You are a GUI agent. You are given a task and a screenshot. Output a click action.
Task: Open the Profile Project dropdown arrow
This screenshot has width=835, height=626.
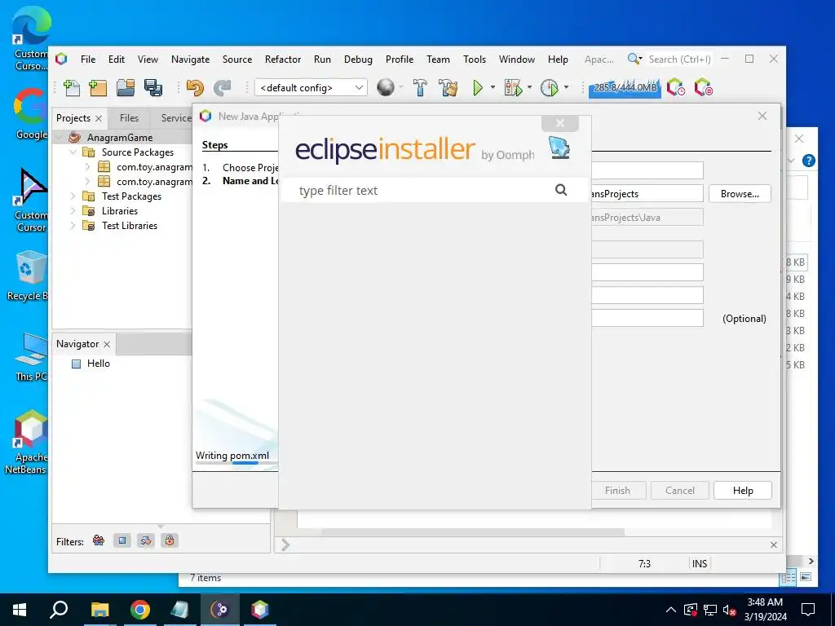(x=566, y=87)
